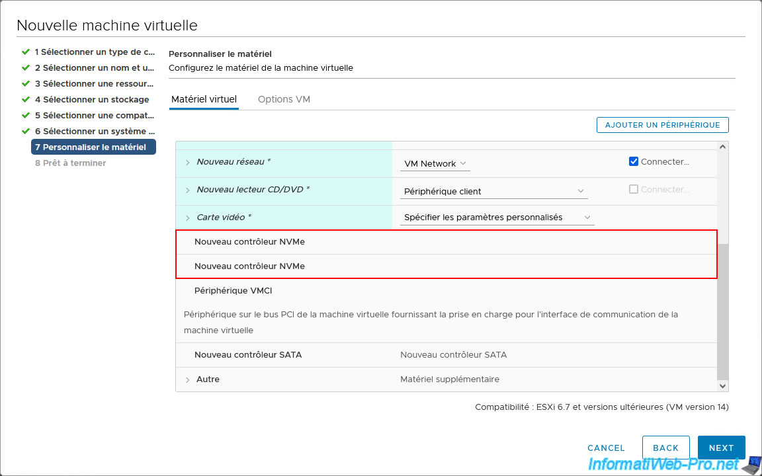Image resolution: width=762 pixels, height=476 pixels.
Task: Expand the Nouveau lecteur CD/DVD row
Action: (188, 190)
